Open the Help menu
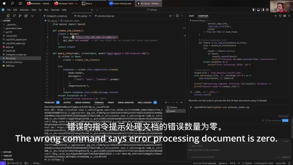 pyautogui.click(x=64, y=10)
